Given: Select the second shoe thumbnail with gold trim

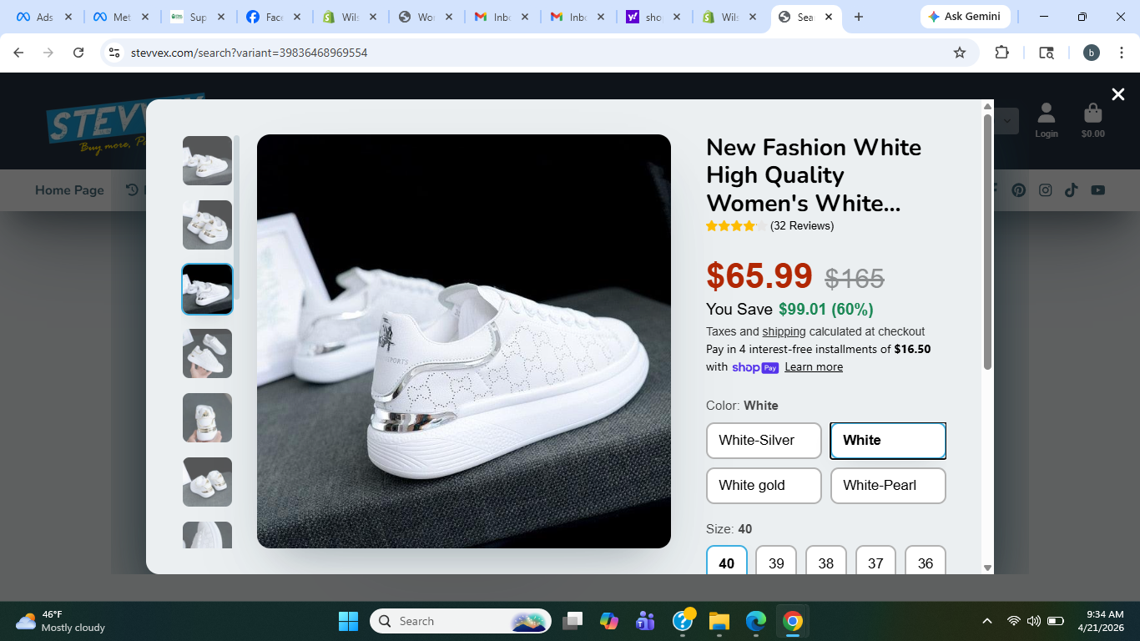Looking at the screenshot, I should (x=207, y=225).
